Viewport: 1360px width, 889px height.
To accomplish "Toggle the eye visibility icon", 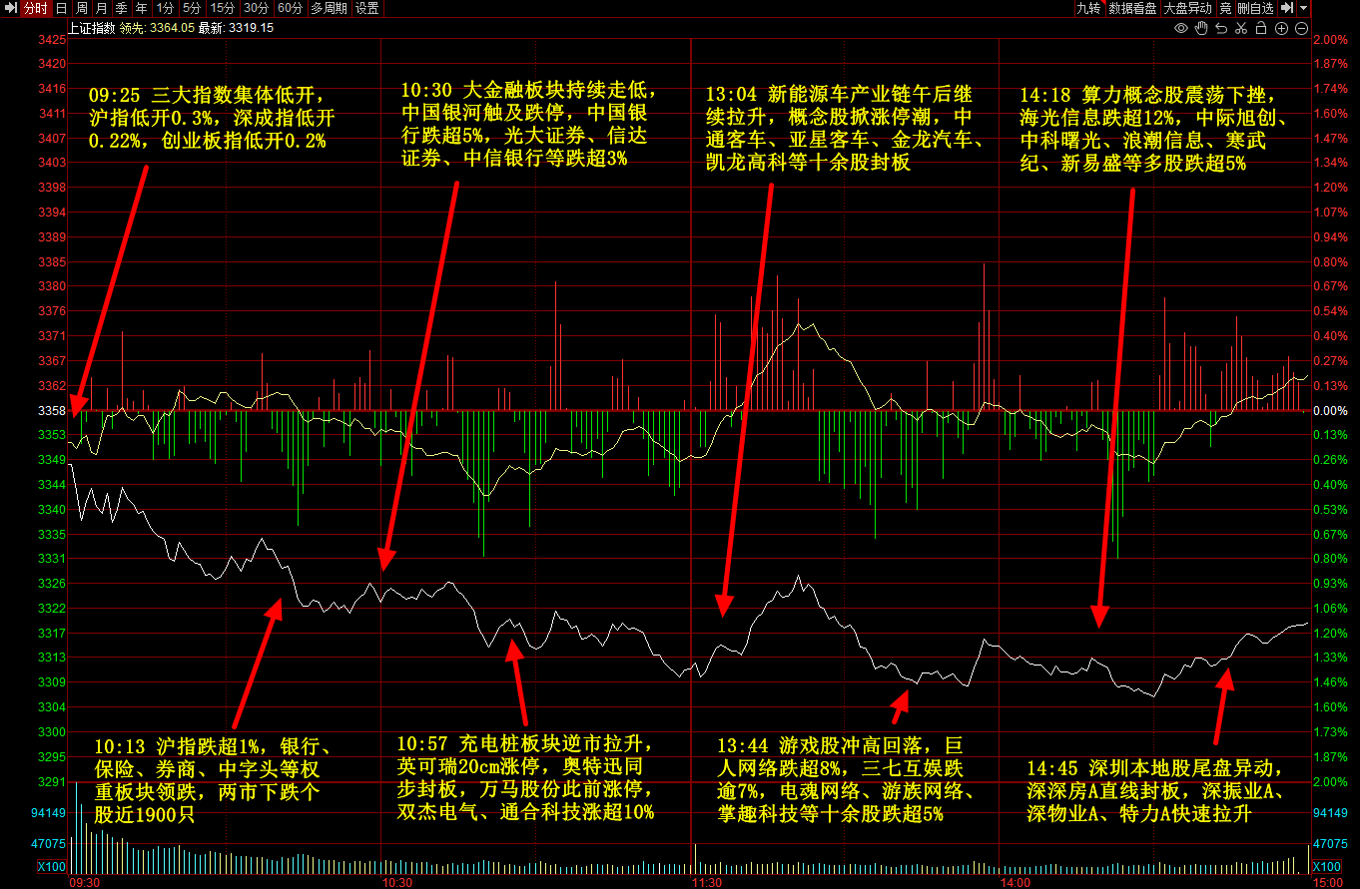I will (x=1180, y=28).
